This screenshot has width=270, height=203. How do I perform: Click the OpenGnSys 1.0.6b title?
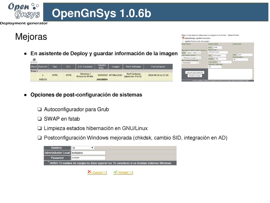(102, 13)
